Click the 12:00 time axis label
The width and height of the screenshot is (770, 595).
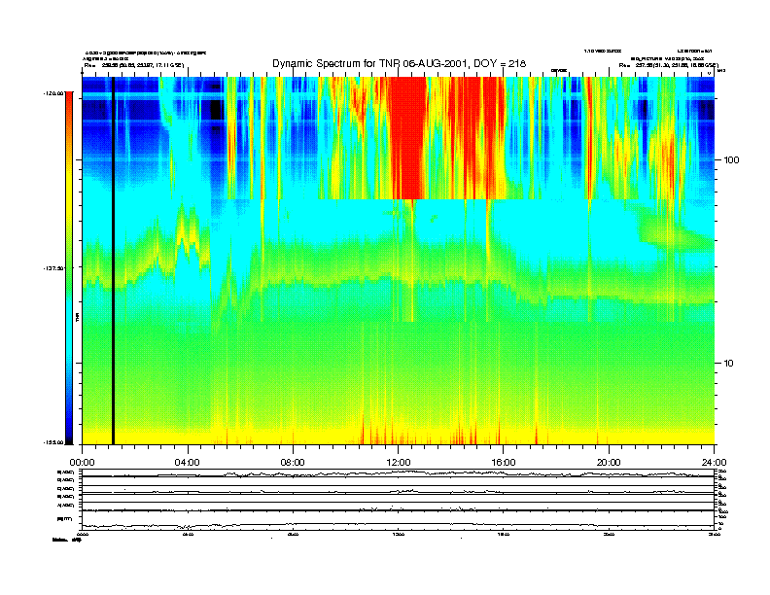point(399,463)
